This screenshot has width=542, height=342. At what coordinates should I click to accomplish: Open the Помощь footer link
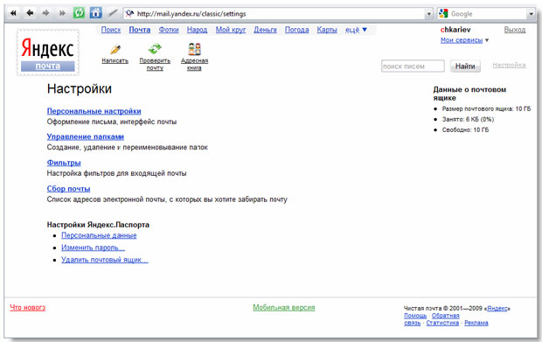(x=415, y=316)
